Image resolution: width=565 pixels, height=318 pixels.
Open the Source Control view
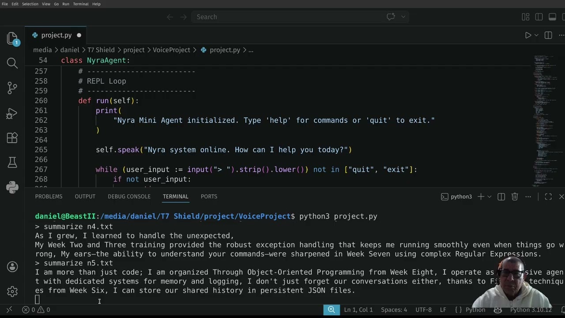click(x=12, y=88)
